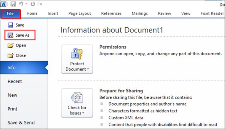225x129 pixels.
Task: Select New in the backstage menu
Action: (12, 95)
